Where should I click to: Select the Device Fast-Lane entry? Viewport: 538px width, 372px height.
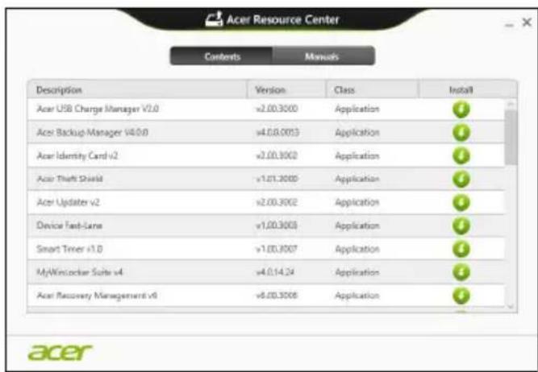click(69, 225)
